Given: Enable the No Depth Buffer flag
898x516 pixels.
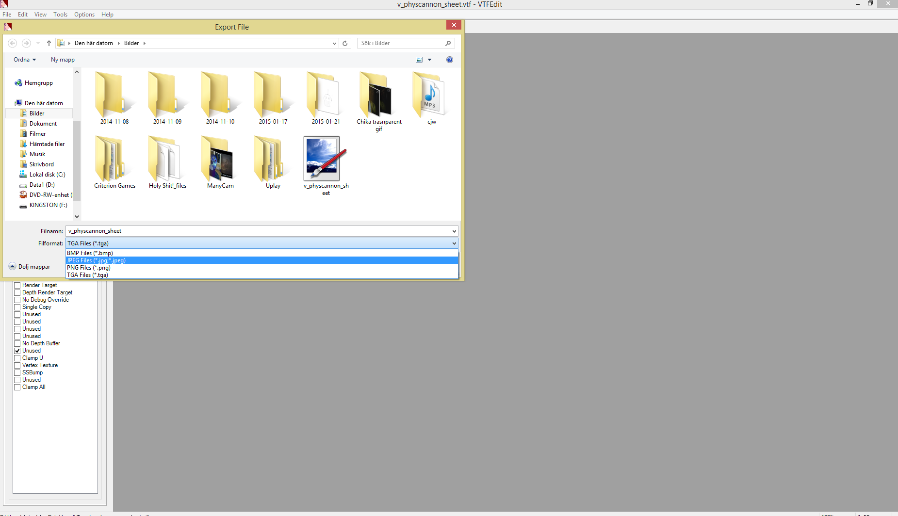Looking at the screenshot, I should coord(17,343).
